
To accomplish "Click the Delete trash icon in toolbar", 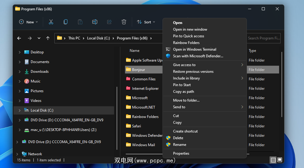I will 124,22.
